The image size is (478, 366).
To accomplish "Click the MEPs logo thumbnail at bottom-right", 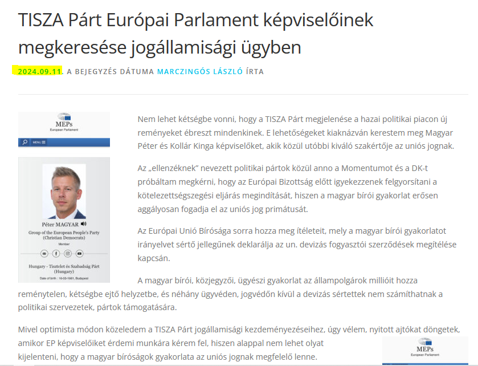I will pyautogui.click(x=425, y=348).
